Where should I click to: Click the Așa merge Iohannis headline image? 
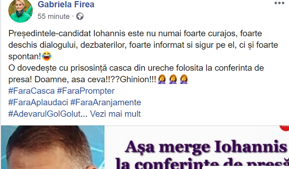(197, 147)
